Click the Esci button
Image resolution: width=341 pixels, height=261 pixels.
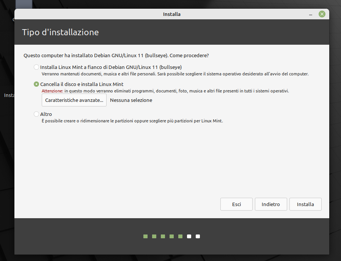coord(236,204)
